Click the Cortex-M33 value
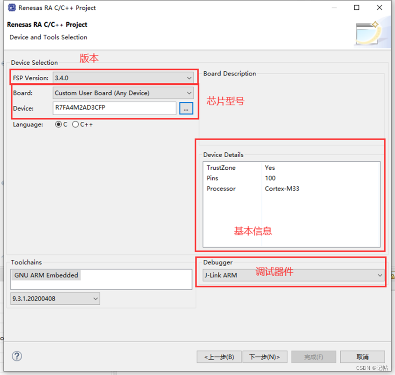 pos(282,189)
